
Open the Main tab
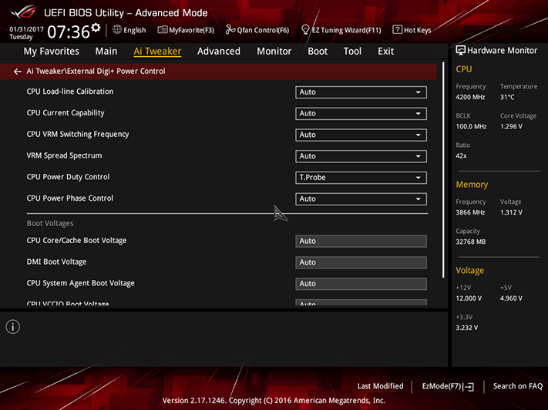tap(106, 52)
